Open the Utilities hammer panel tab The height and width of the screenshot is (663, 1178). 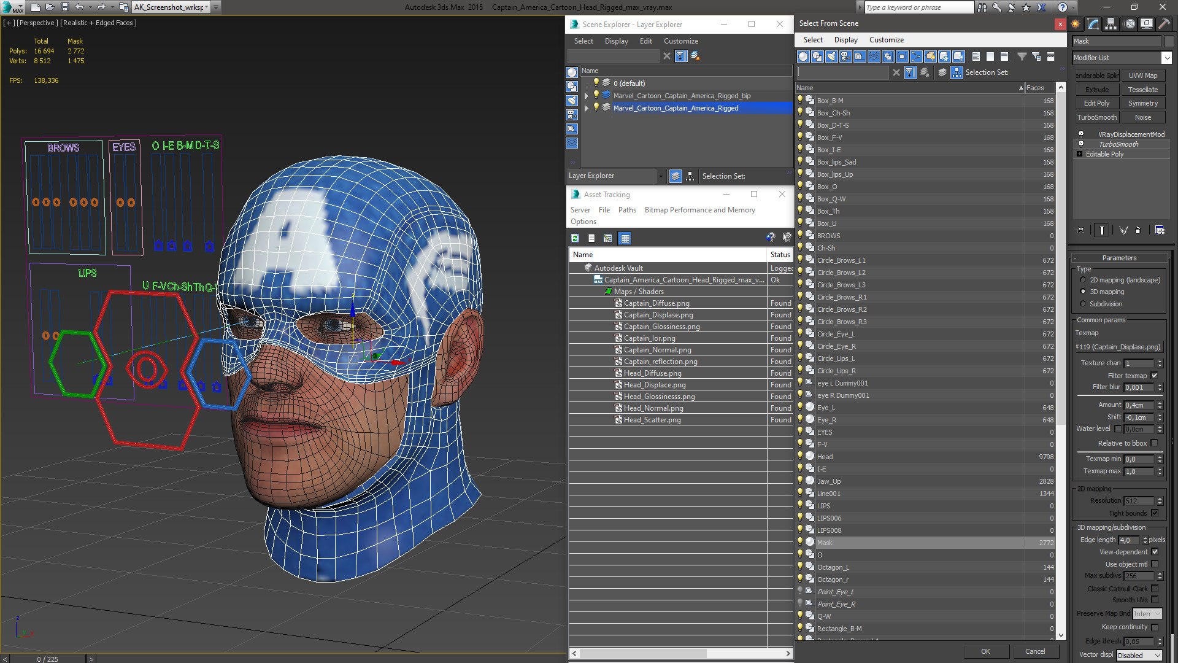pyautogui.click(x=1164, y=24)
